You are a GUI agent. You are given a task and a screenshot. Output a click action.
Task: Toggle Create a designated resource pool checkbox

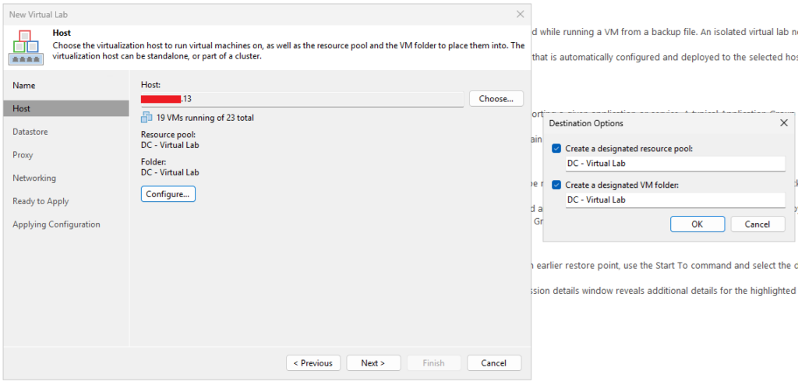pos(556,149)
